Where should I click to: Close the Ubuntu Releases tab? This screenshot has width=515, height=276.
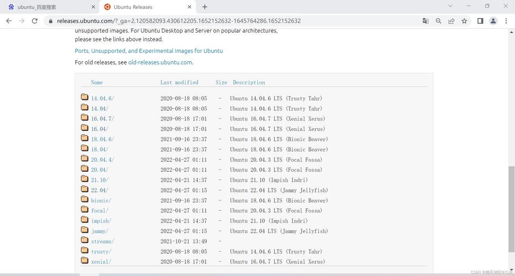[190, 7]
